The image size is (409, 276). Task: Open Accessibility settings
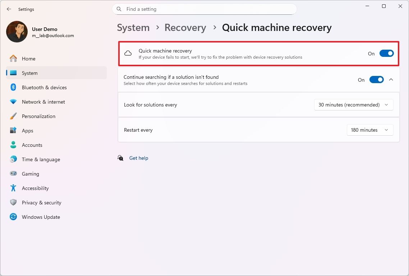point(35,188)
